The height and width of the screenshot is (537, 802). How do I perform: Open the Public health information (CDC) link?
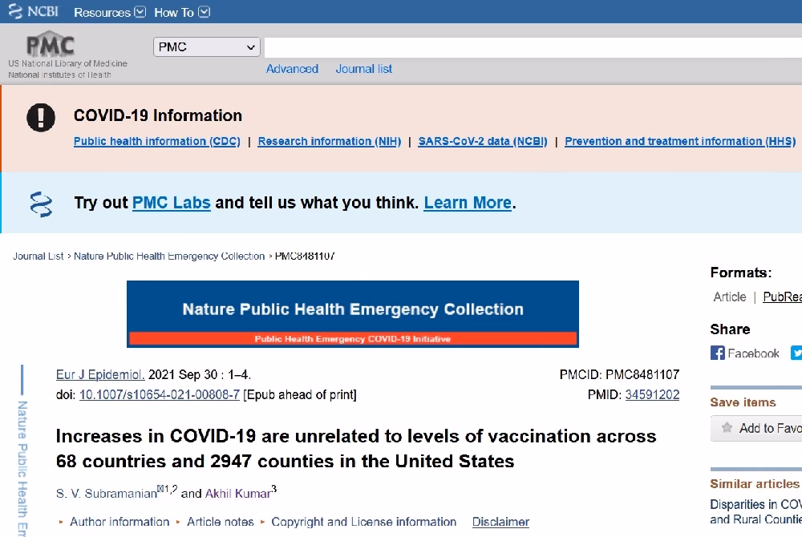(x=157, y=141)
